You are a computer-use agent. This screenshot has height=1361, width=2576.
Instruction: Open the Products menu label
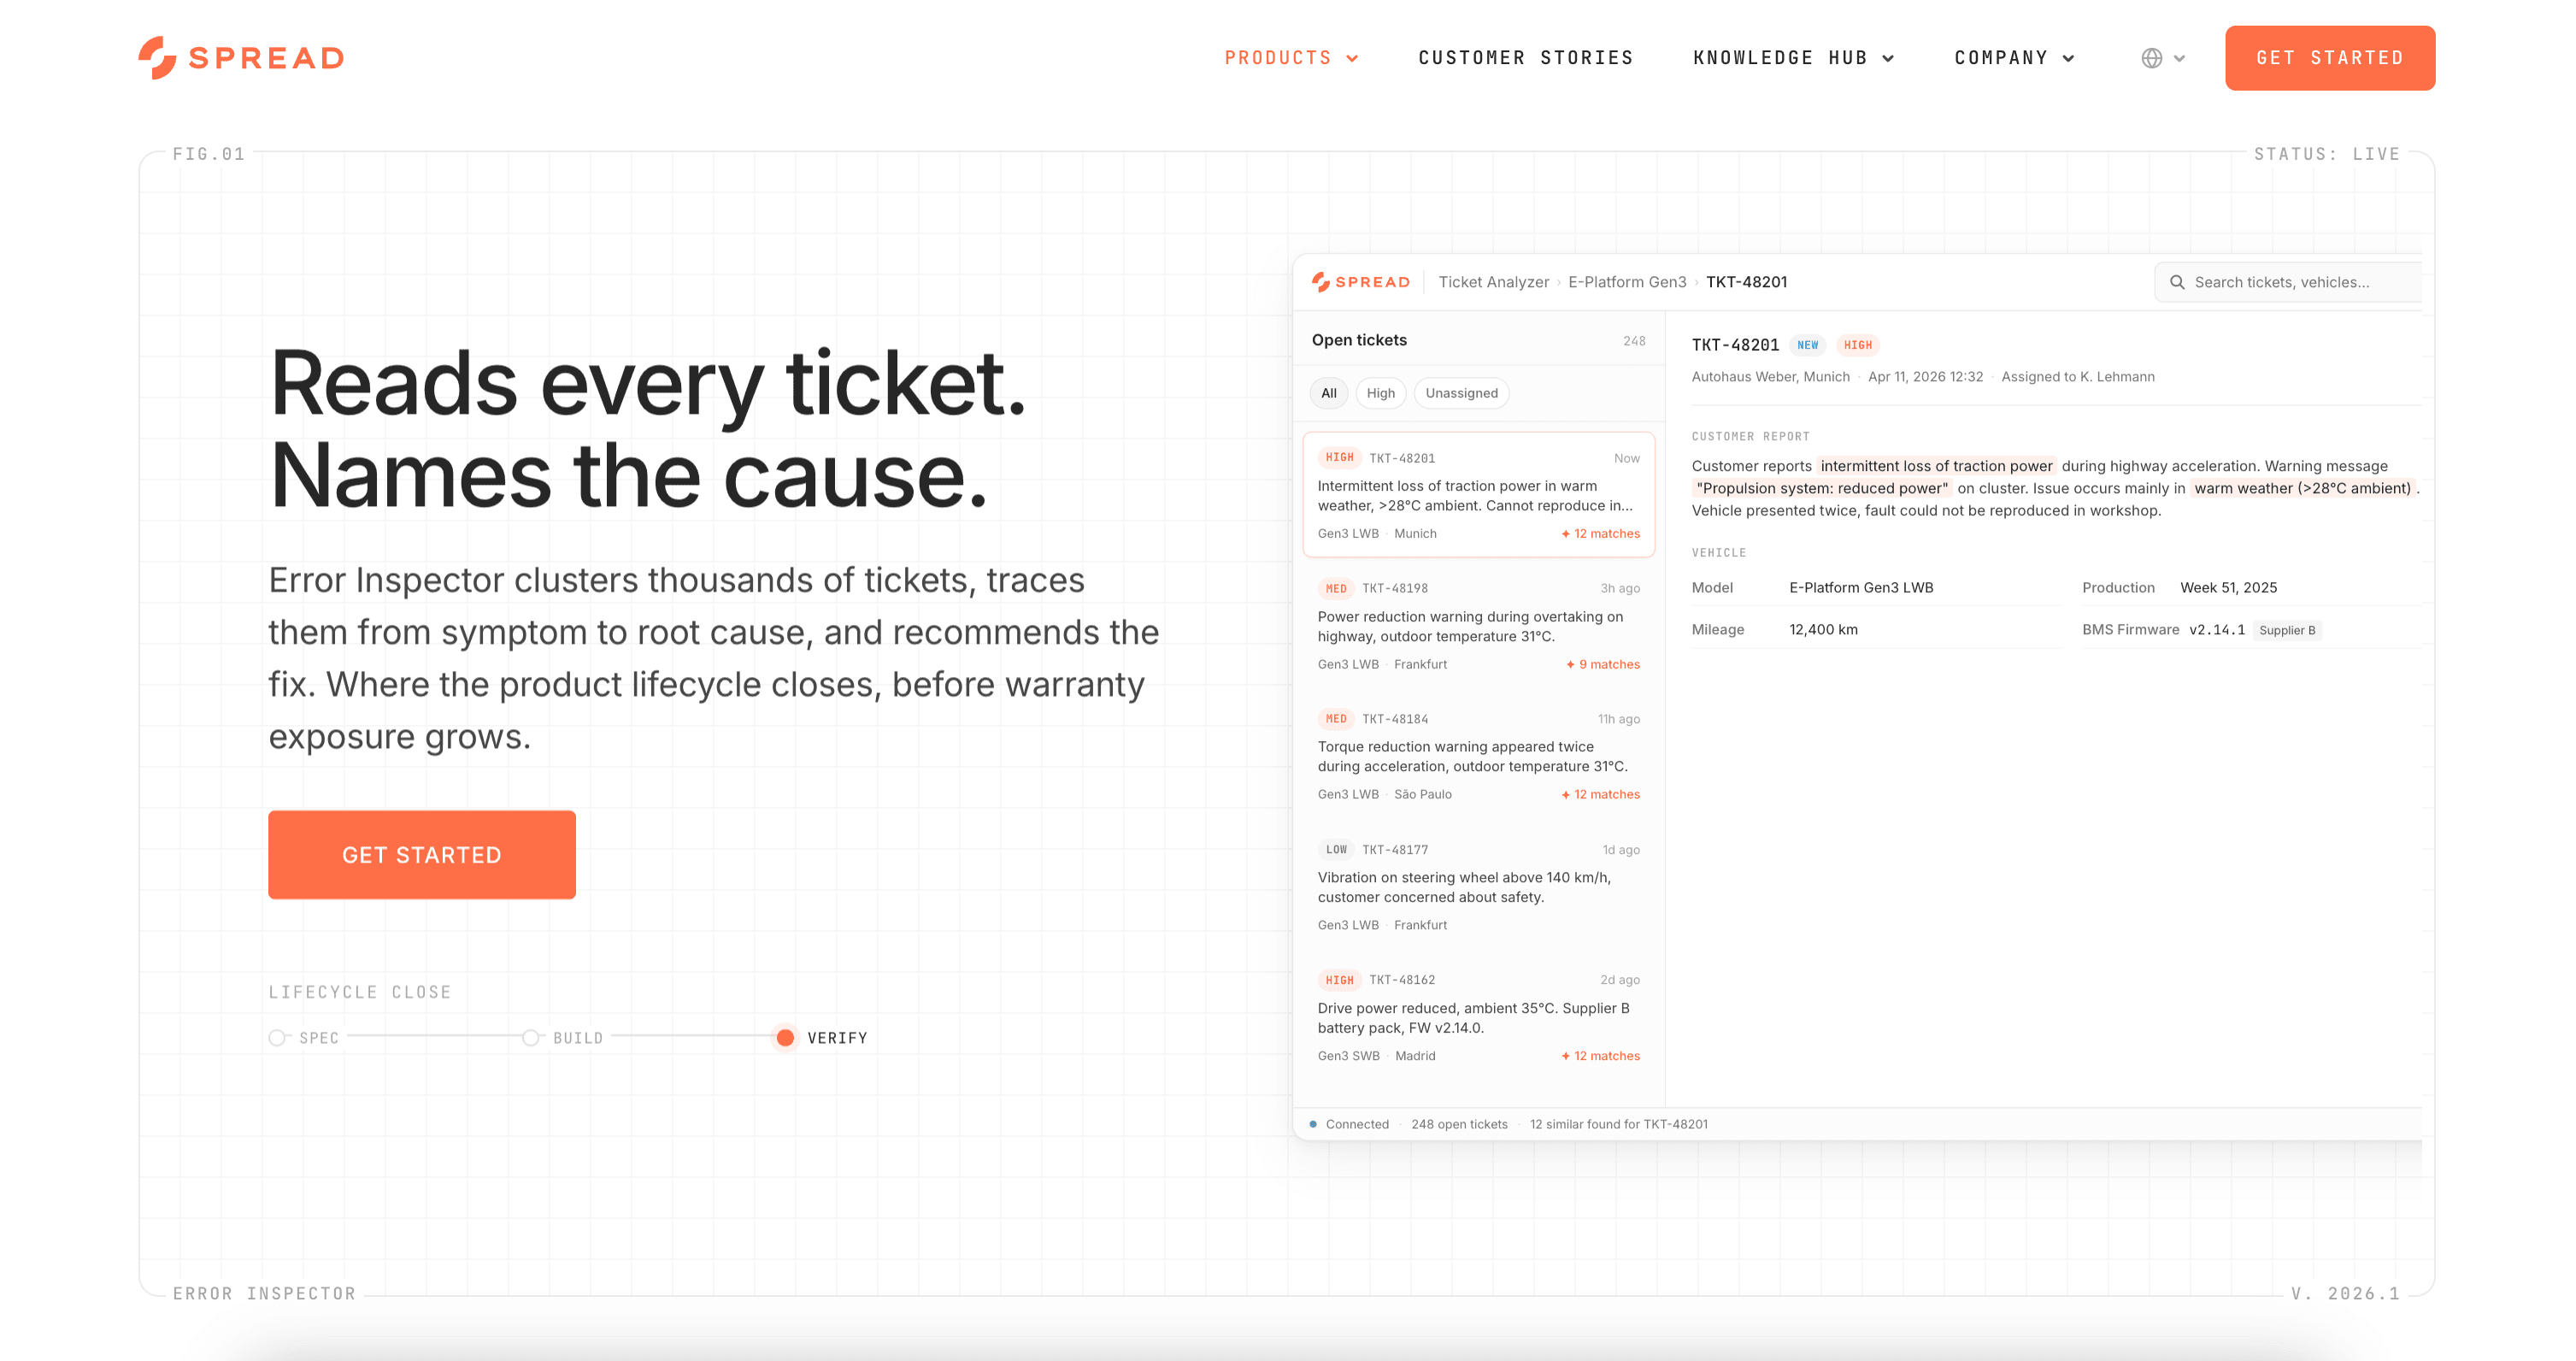click(x=1277, y=58)
